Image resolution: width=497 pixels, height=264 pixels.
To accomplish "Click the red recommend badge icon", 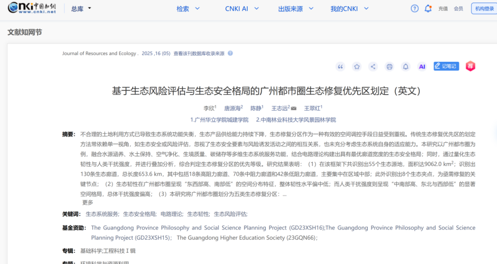I will [x=470, y=66].
